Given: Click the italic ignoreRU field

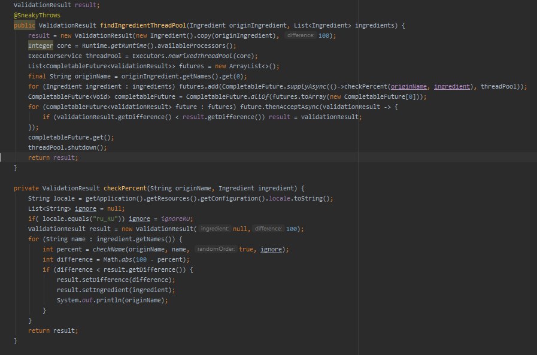Looking at the screenshot, I should [x=175, y=219].
